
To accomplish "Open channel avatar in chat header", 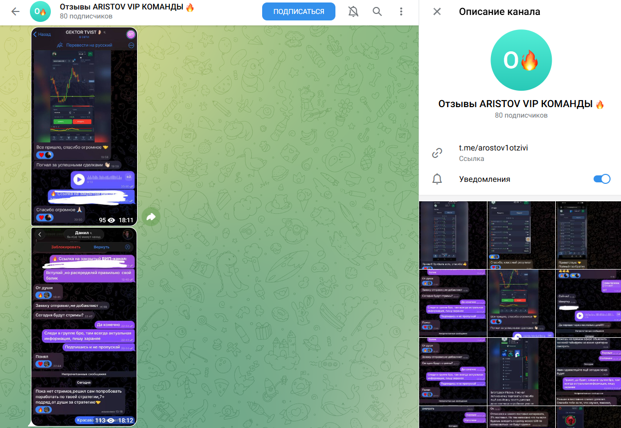I will 40,11.
